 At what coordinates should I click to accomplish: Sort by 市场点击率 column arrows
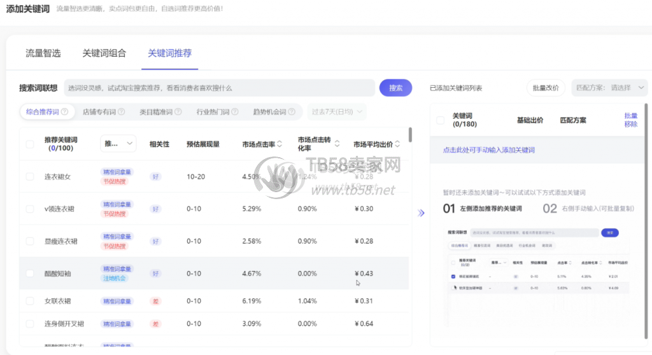point(279,144)
